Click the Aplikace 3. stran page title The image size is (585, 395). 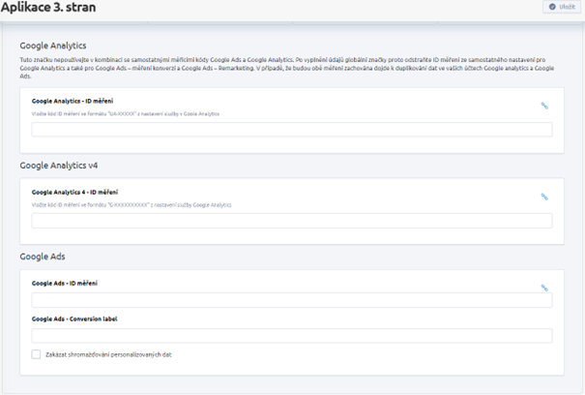pos(48,7)
